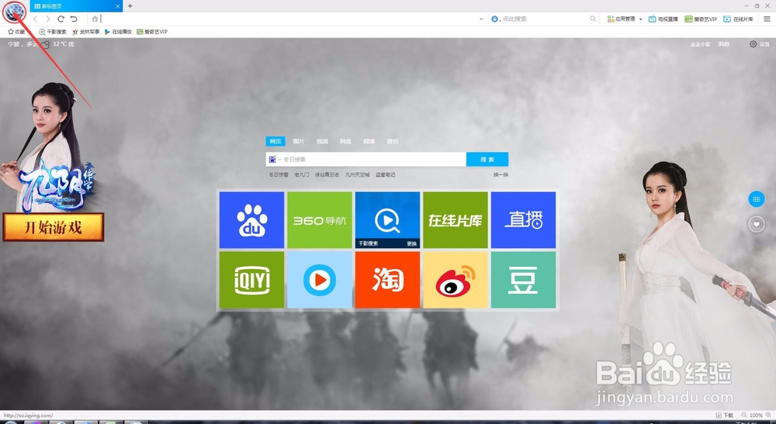Open the Douban 豆 tile

tap(523, 280)
